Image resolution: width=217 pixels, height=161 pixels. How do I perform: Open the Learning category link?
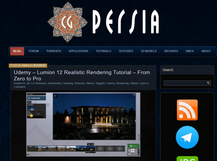[68, 83]
